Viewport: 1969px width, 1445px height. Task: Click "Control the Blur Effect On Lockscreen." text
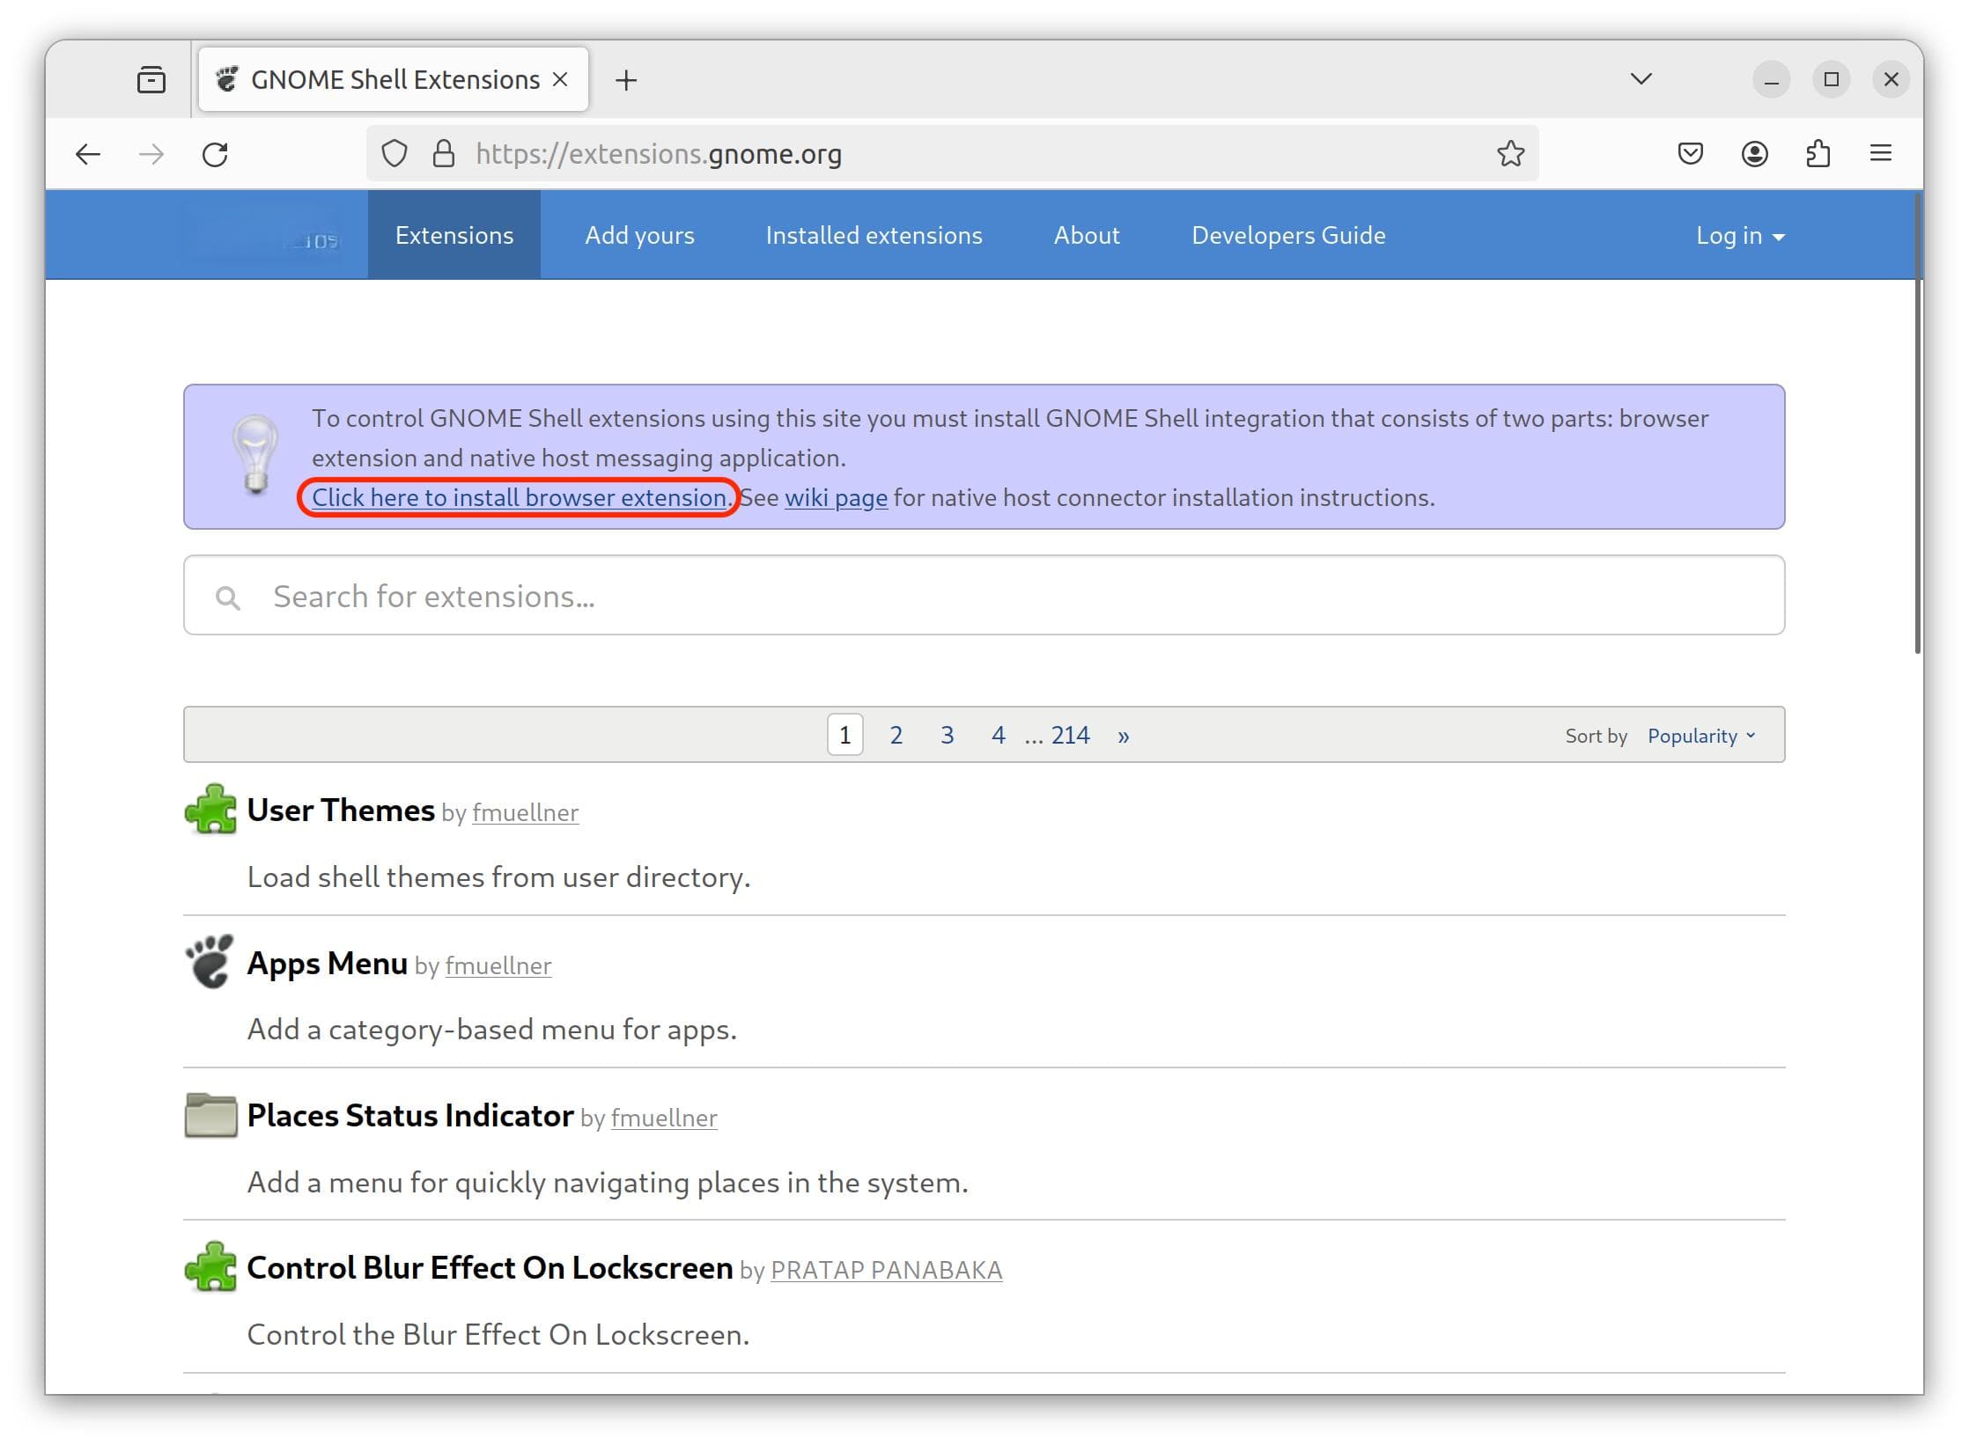click(x=498, y=1335)
